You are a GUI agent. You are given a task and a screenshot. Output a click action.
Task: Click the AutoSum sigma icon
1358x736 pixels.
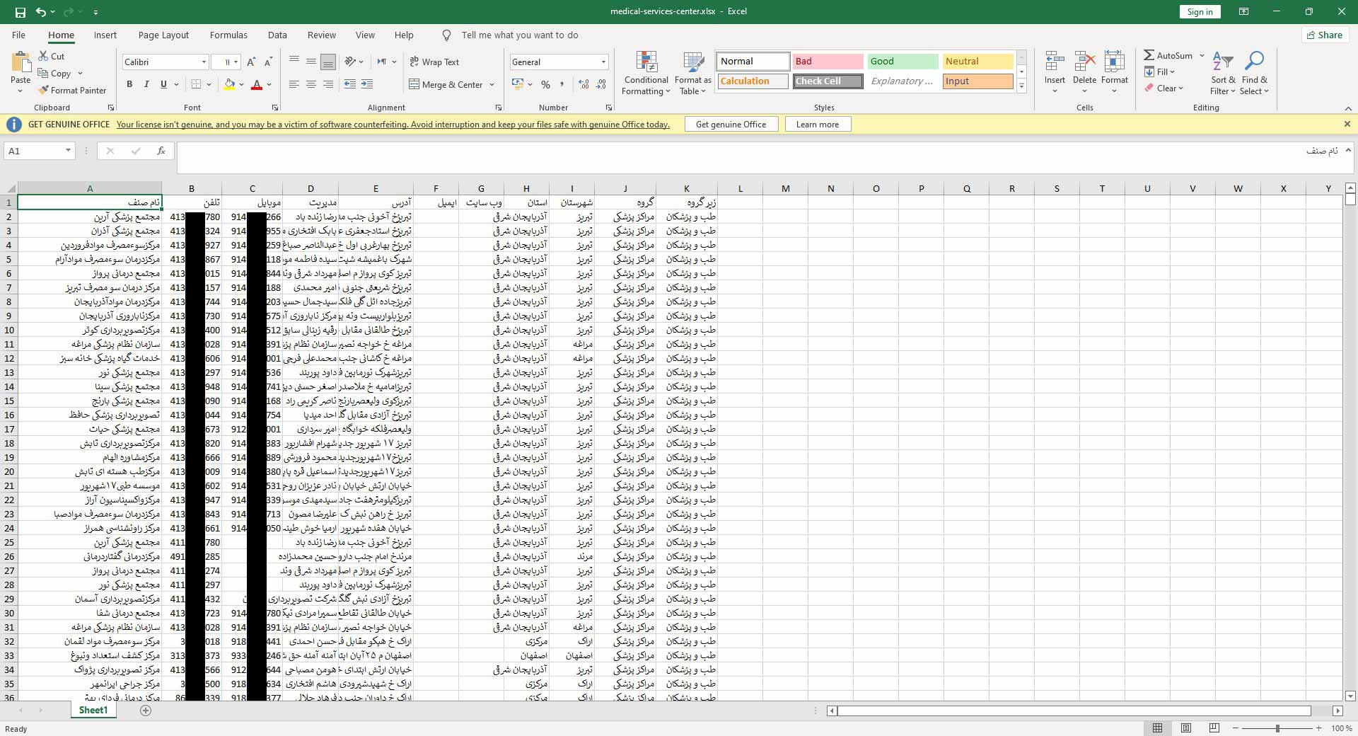click(x=1149, y=55)
